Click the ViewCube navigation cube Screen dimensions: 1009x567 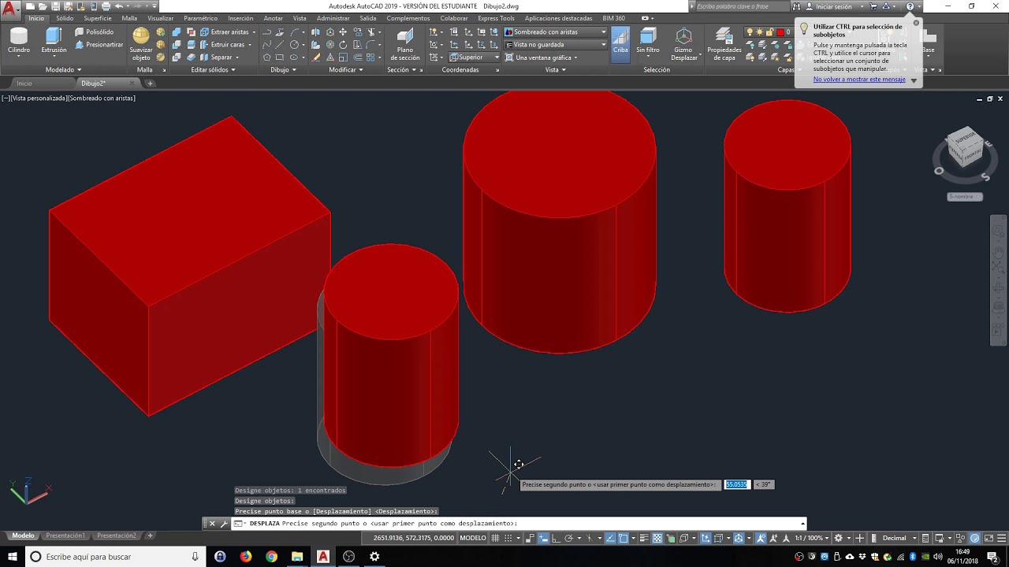[964, 149]
